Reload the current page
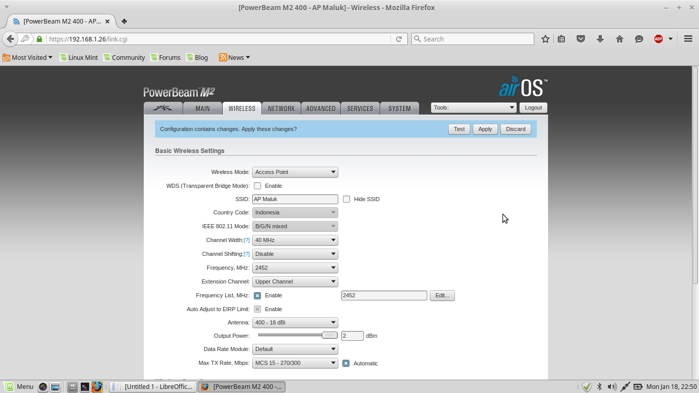 coord(399,39)
